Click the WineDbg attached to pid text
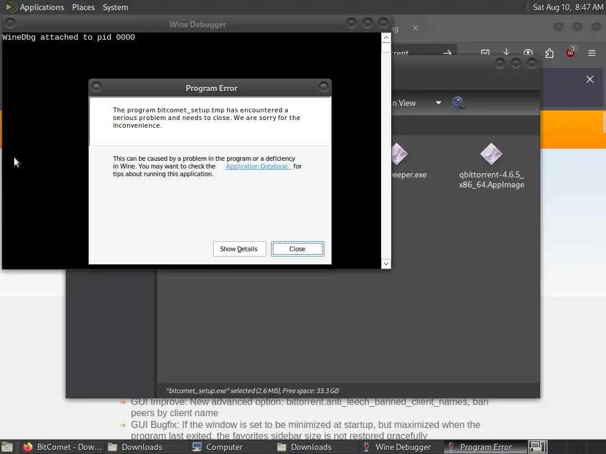The image size is (606, 454). tap(69, 37)
